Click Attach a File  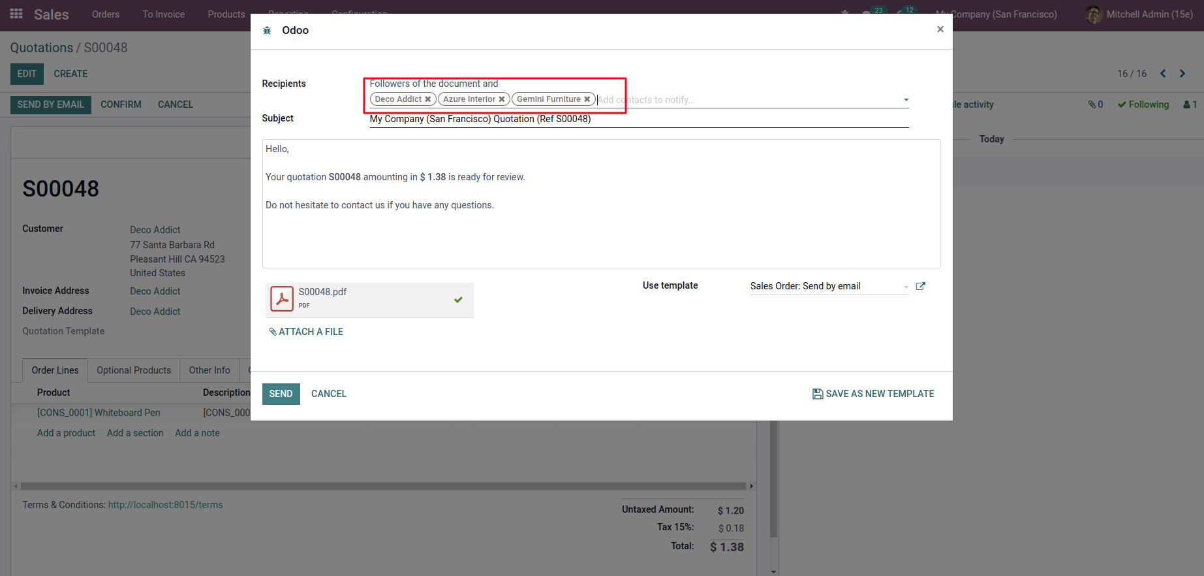click(306, 332)
